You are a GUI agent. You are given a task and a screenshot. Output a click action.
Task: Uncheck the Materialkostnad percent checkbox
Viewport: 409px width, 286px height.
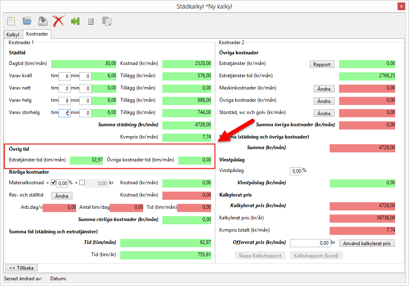point(53,183)
